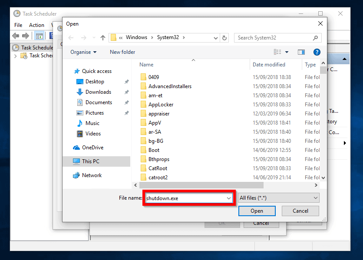Expand the File name dropdown arrow
Screen dimensions: 363x260
229,198
